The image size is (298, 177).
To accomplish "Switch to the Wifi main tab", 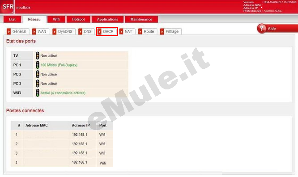I will pyautogui.click(x=56, y=19).
